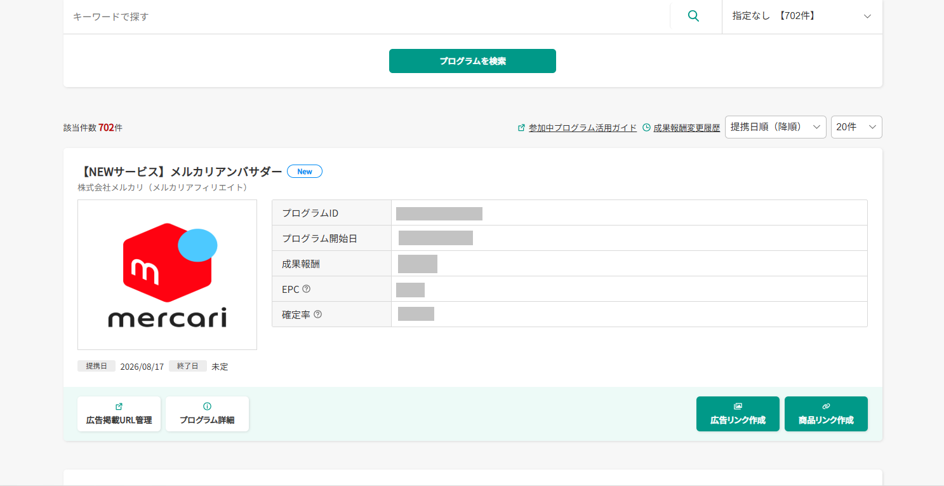
Task: Click the 未定 end date value
Action: (x=220, y=367)
